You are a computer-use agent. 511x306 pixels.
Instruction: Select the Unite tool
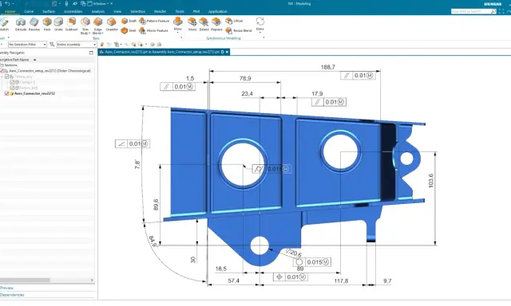pos(58,25)
